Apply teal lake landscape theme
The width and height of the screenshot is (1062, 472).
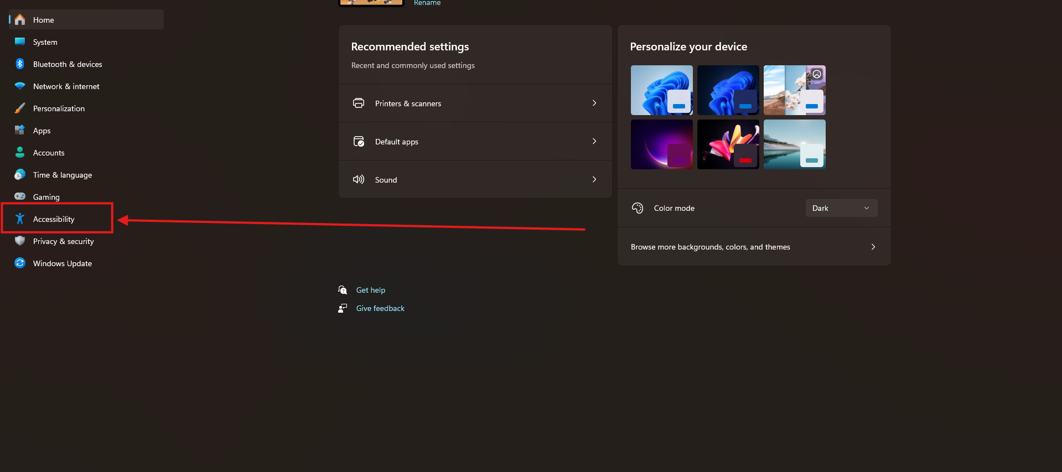pyautogui.click(x=795, y=144)
